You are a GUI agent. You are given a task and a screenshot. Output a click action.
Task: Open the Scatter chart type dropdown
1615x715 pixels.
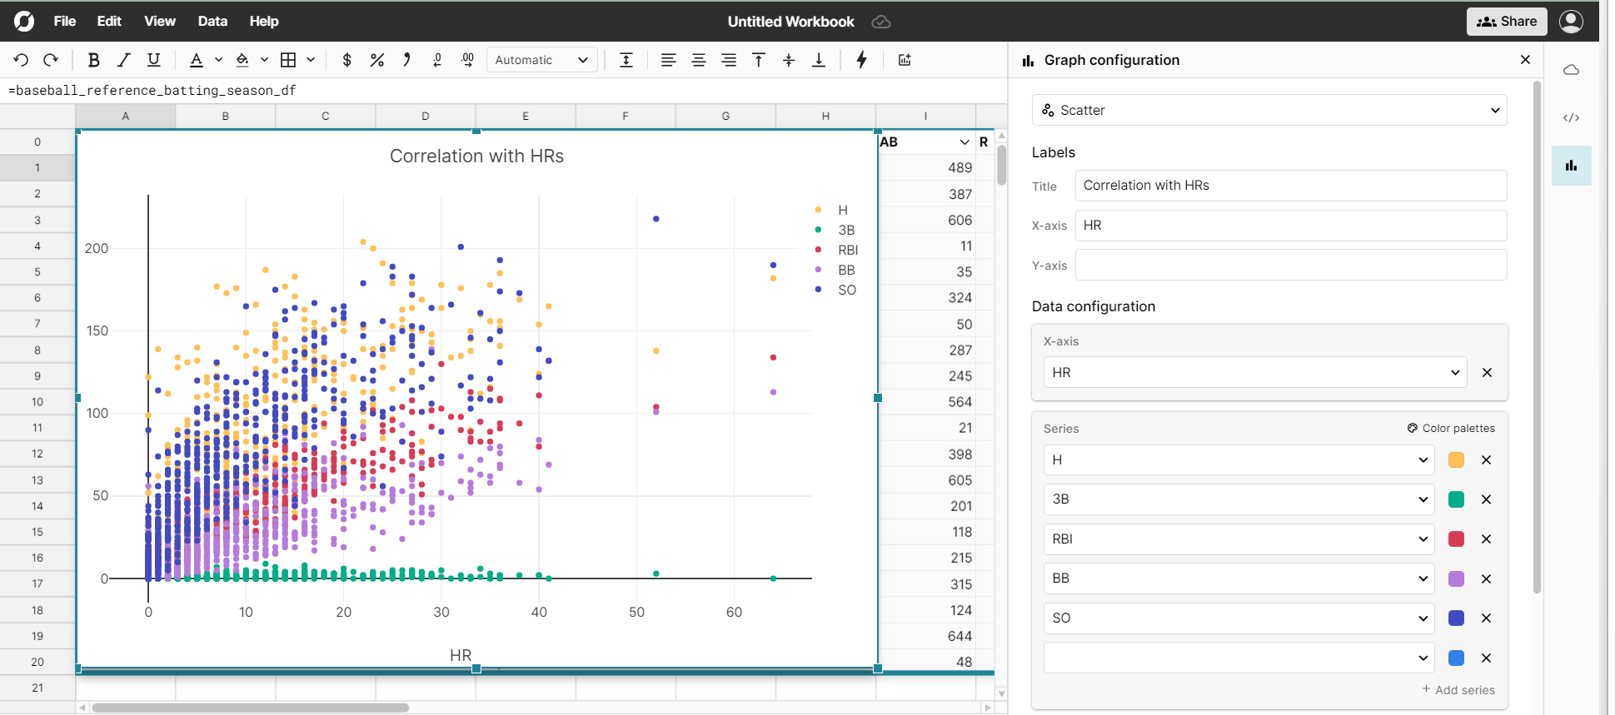[1269, 110]
